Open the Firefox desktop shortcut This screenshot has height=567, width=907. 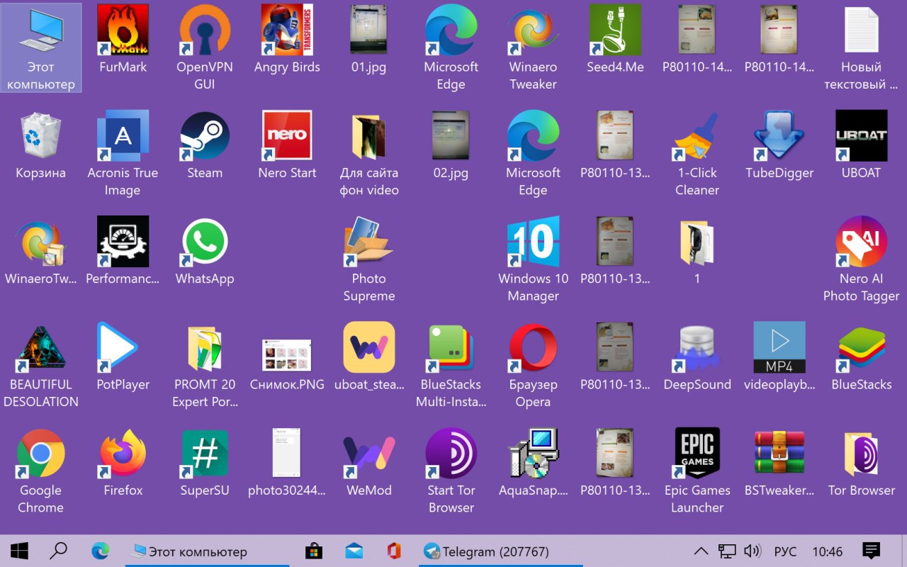[123, 454]
